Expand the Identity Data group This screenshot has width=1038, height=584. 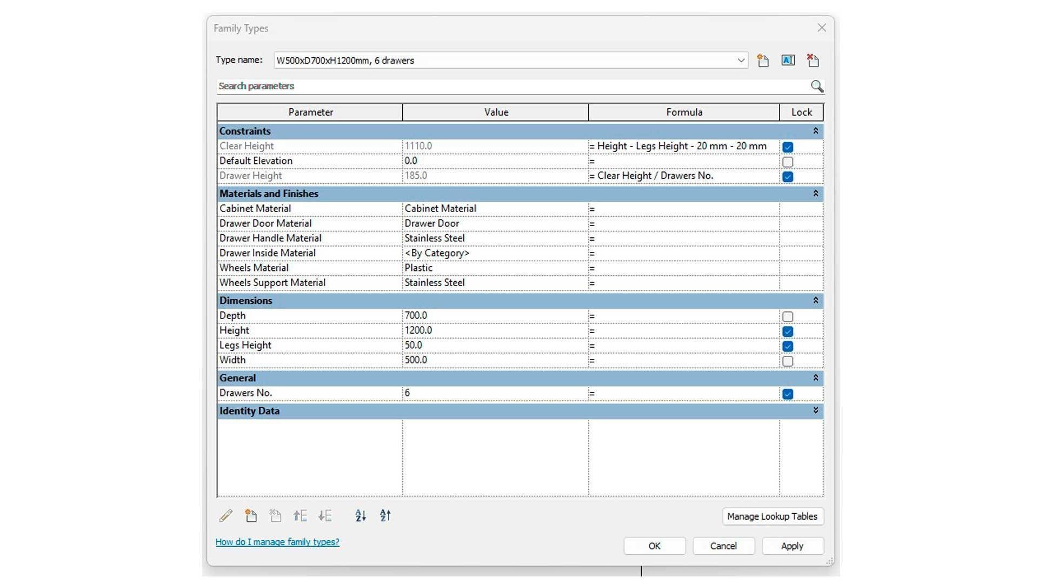[815, 411]
